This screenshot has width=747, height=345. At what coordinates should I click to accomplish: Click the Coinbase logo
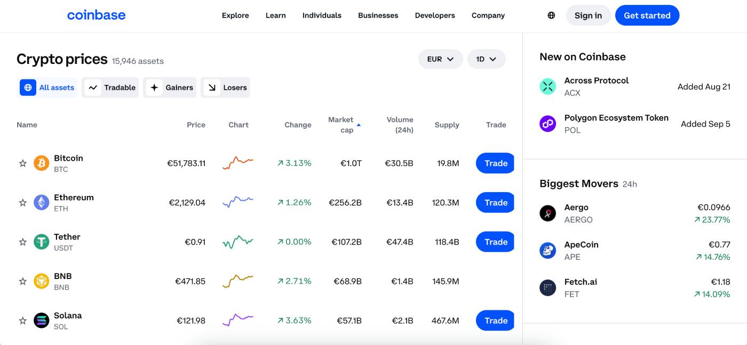(x=96, y=15)
